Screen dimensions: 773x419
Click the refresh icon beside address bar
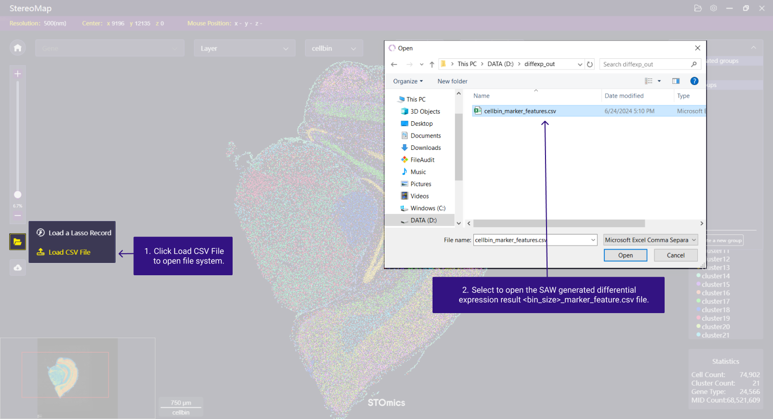click(x=589, y=64)
